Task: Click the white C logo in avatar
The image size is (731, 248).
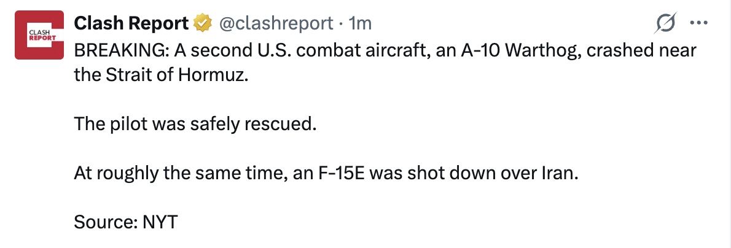Action: click(x=39, y=35)
